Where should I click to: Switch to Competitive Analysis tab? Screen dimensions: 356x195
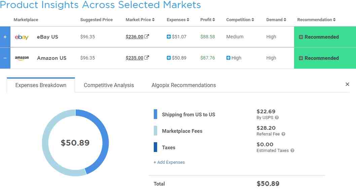coord(109,85)
